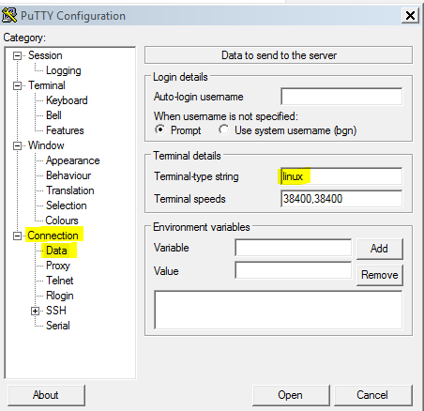
Task: Open the SSH category
Action: [56, 311]
